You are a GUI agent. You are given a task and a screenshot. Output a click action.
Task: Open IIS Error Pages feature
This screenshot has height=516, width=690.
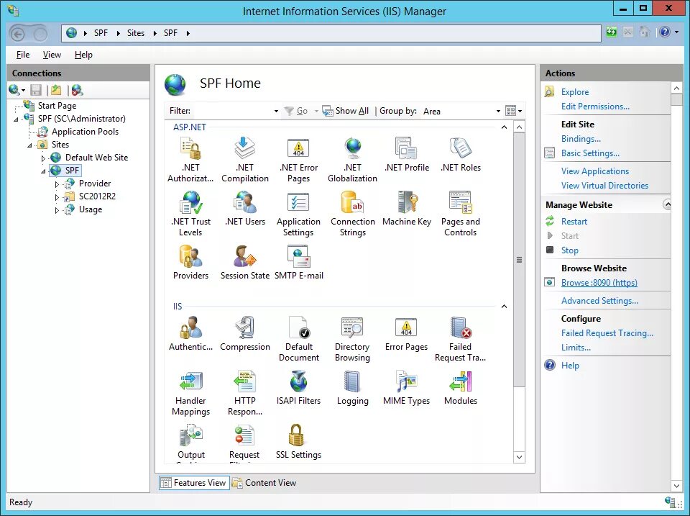[407, 334]
